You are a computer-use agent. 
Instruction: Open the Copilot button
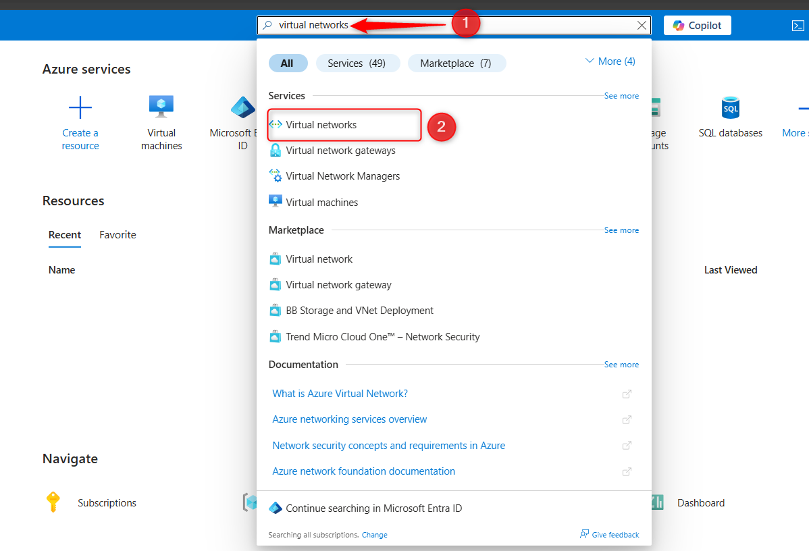[697, 26]
